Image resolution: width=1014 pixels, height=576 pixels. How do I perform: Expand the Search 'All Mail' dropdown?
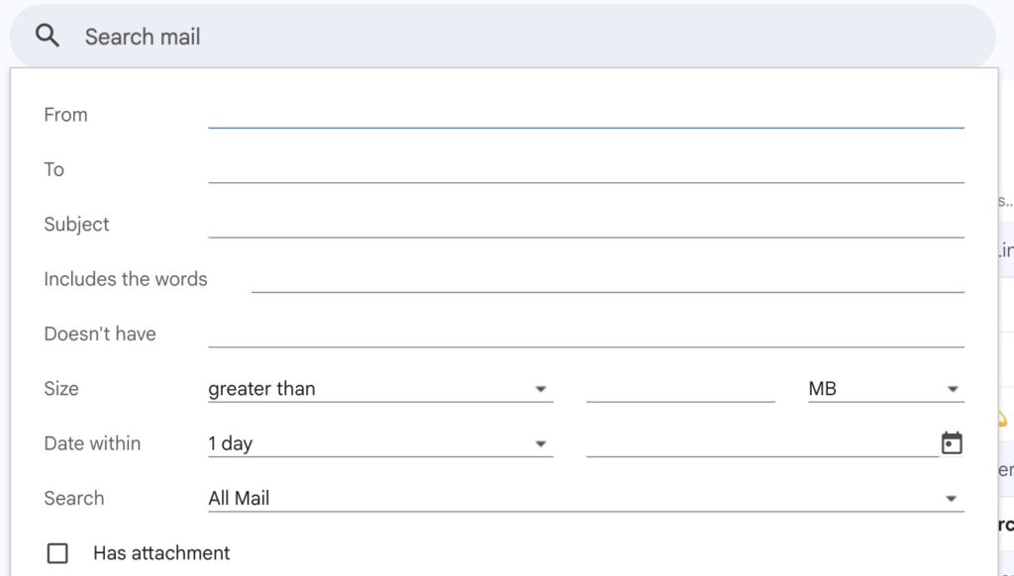click(584, 498)
